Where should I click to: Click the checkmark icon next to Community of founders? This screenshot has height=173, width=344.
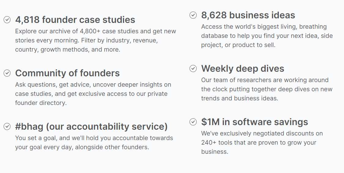click(x=7, y=73)
